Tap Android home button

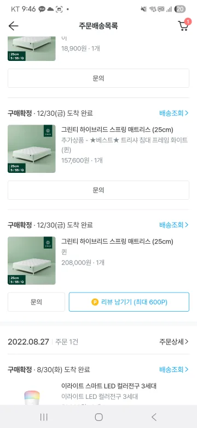99,417
